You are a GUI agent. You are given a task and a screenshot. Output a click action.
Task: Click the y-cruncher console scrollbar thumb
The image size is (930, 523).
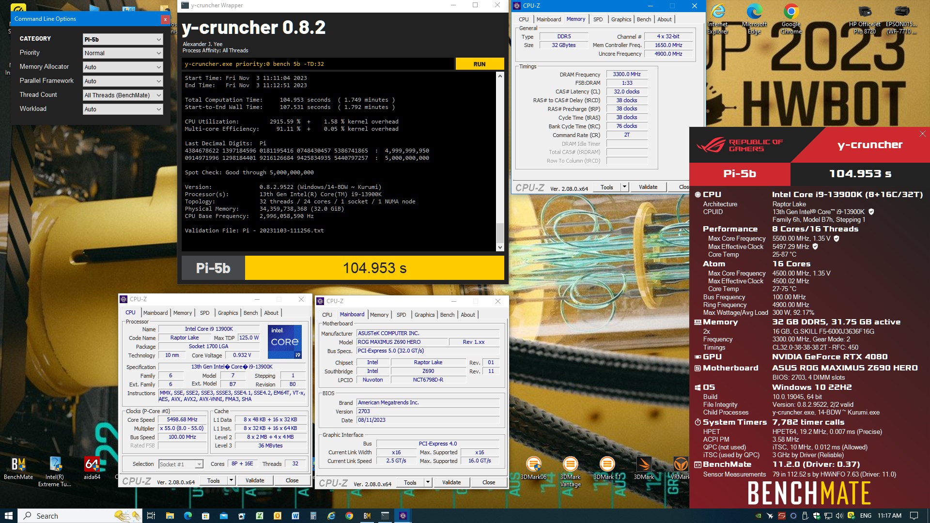[x=500, y=233]
